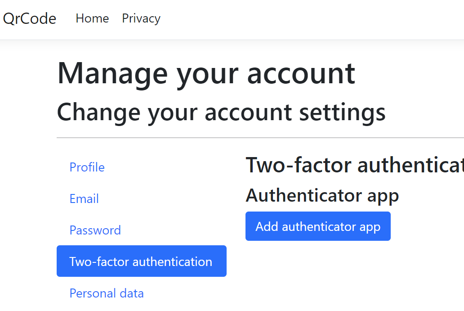Click the "Authenticator app" section heading
Viewport: 464px width, 311px height.
pyautogui.click(x=322, y=196)
